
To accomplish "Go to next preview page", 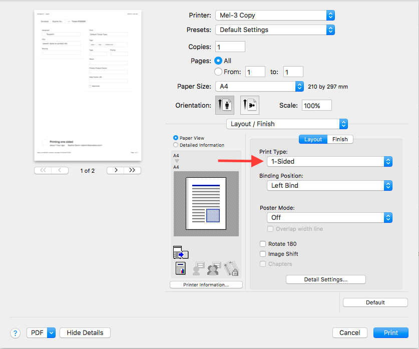I will tap(116, 170).
